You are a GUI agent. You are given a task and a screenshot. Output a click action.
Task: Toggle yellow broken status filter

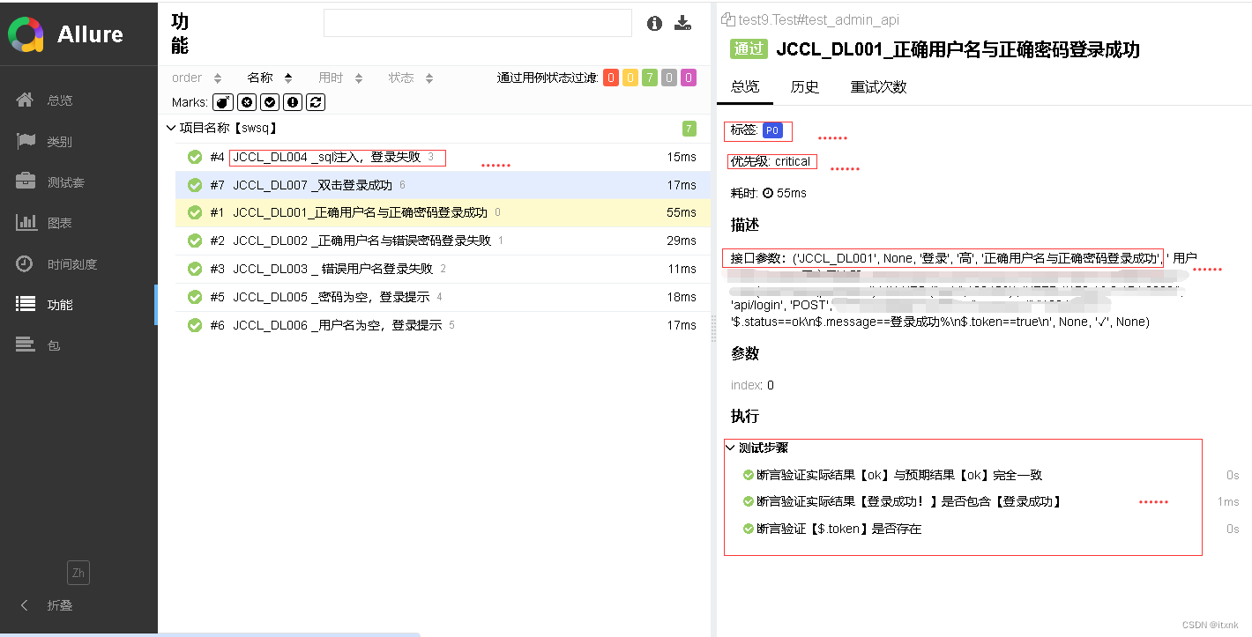coord(630,78)
